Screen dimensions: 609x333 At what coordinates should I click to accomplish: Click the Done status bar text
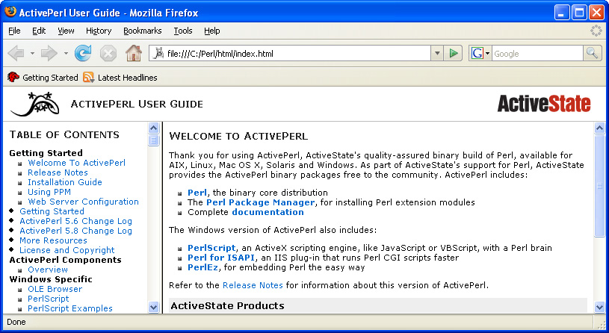(16, 322)
